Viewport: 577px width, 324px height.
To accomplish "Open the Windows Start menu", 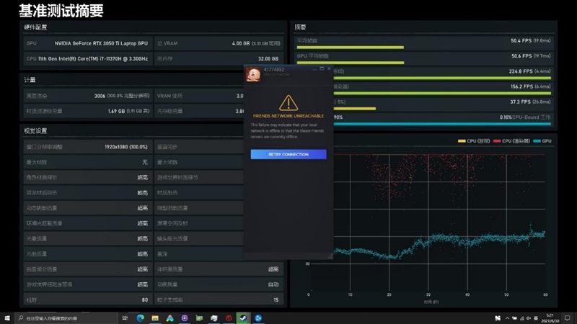I will pos(7,318).
